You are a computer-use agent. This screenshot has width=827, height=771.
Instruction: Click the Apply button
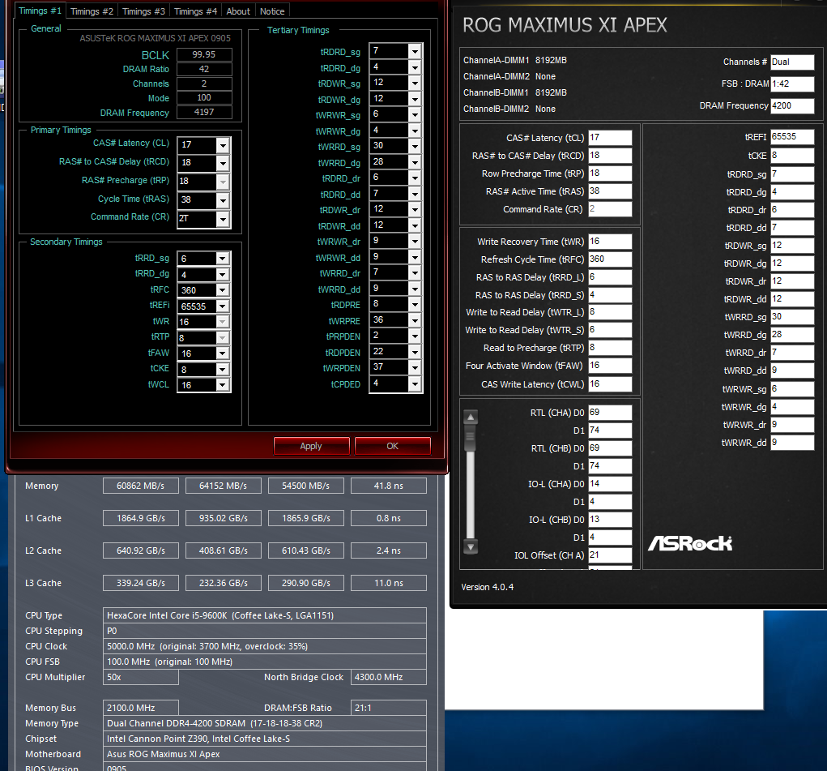point(311,446)
